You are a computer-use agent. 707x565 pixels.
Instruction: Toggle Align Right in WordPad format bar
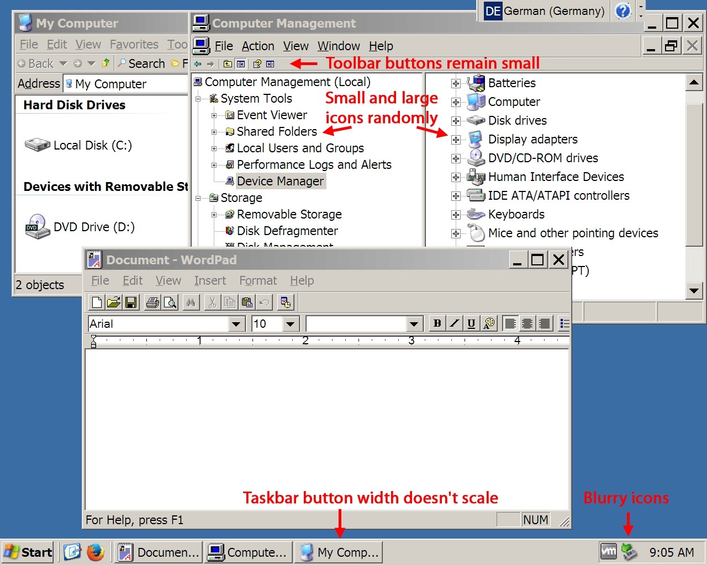pyautogui.click(x=545, y=323)
